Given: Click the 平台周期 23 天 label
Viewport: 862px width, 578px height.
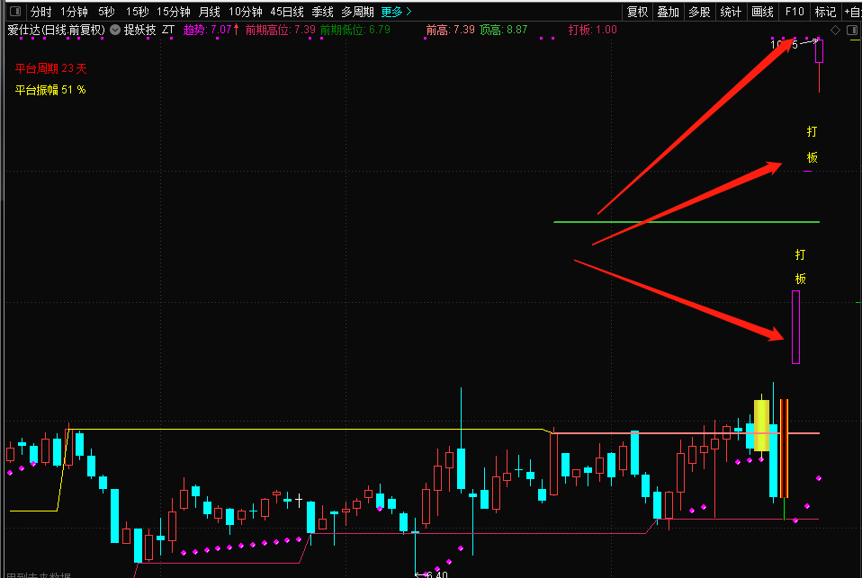Looking at the screenshot, I should [50, 68].
